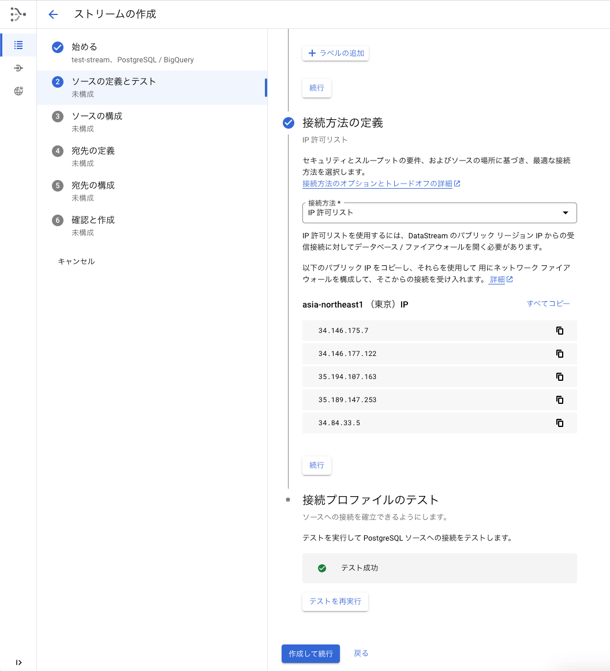Select step 確認と作成

[152, 226]
